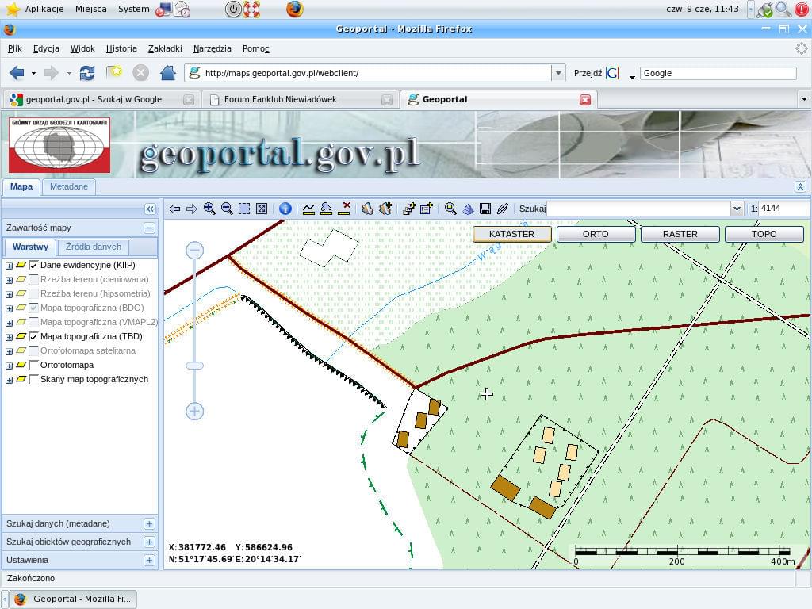
Task: Uncheck Mapa topograficzna (TBD) layer
Action: pos(33,336)
